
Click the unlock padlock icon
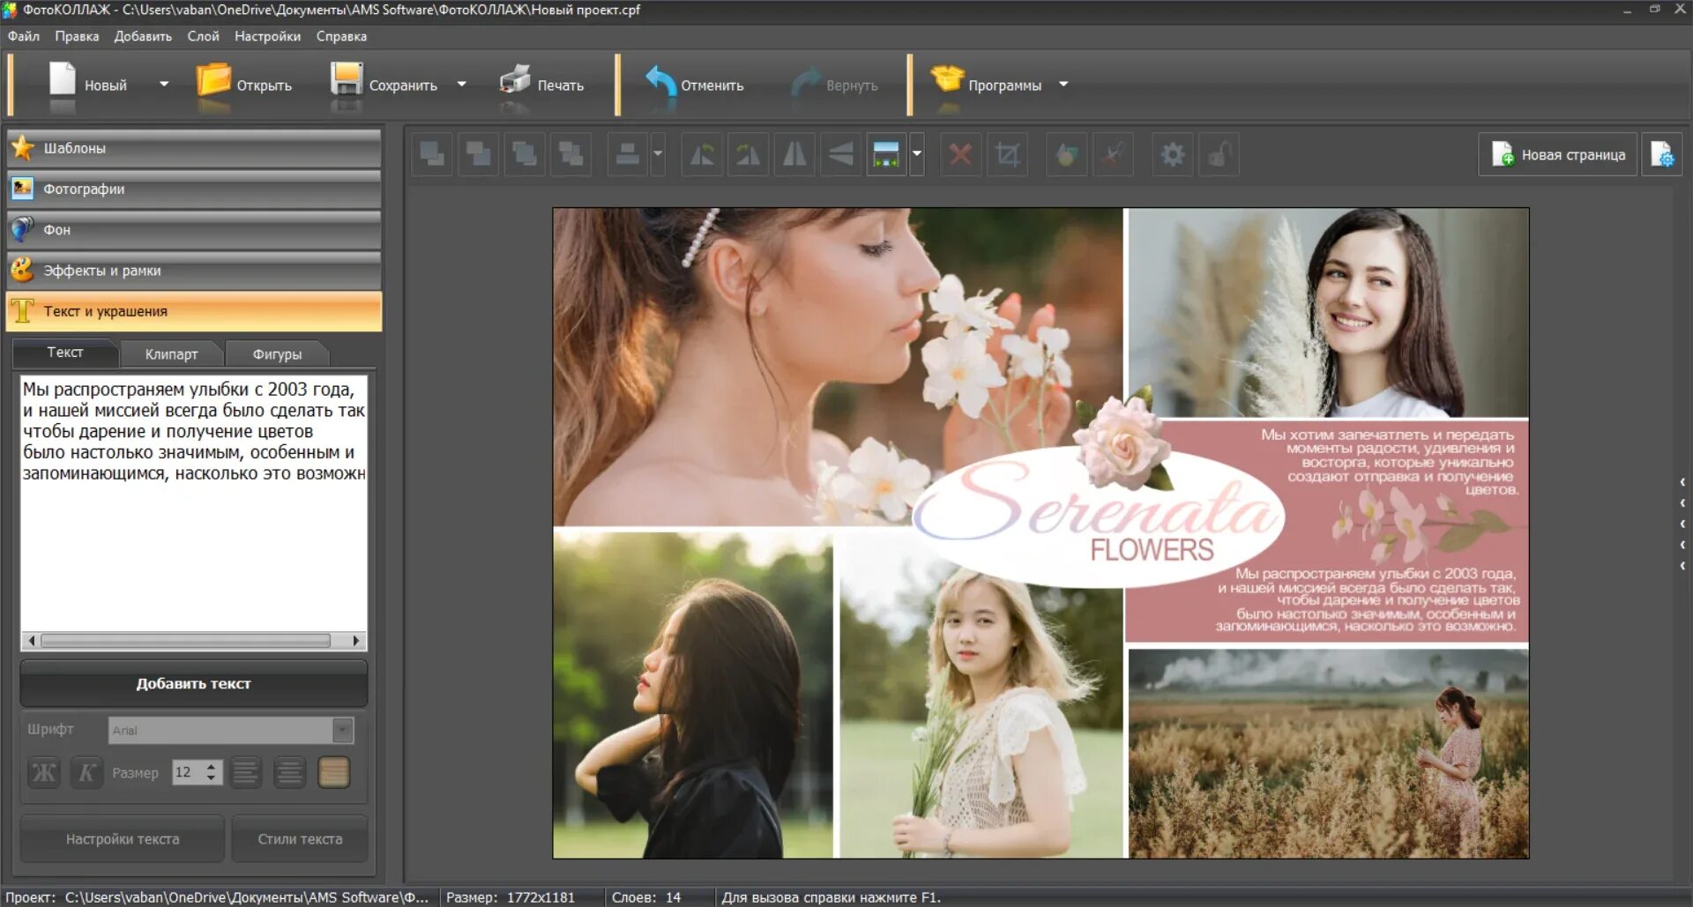click(x=1219, y=155)
